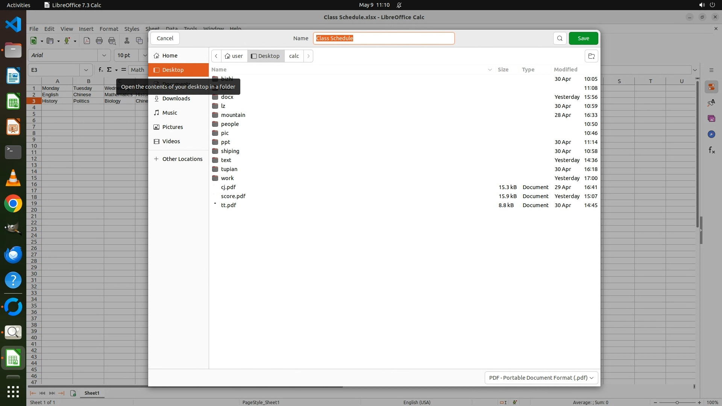
Task: Click the Cut scissors icon in the toolbar
Action: pos(127,41)
